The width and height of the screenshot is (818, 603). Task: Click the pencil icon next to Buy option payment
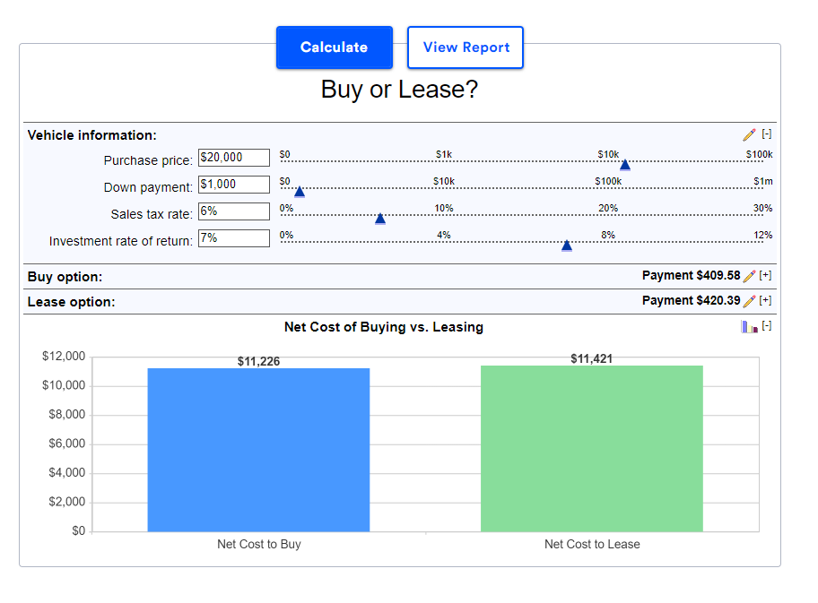[749, 276]
